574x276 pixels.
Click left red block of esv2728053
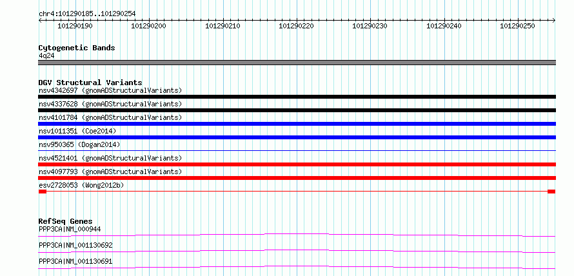[43, 192]
